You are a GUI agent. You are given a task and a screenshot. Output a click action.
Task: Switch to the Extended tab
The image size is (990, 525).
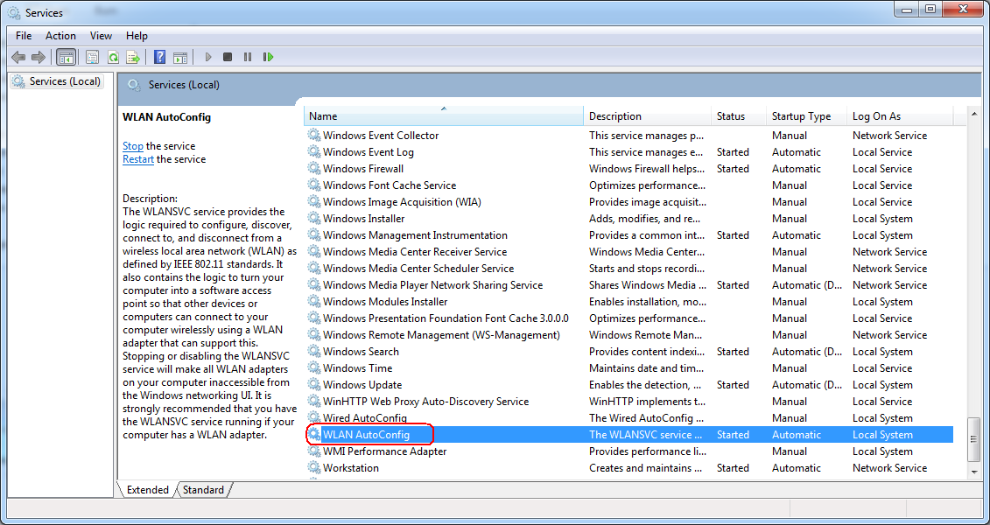coord(148,490)
